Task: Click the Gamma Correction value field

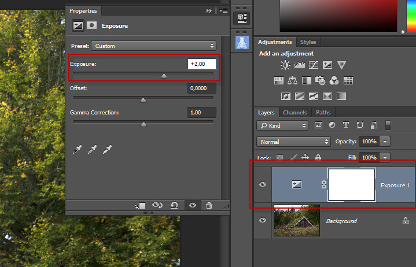Action: coord(201,112)
